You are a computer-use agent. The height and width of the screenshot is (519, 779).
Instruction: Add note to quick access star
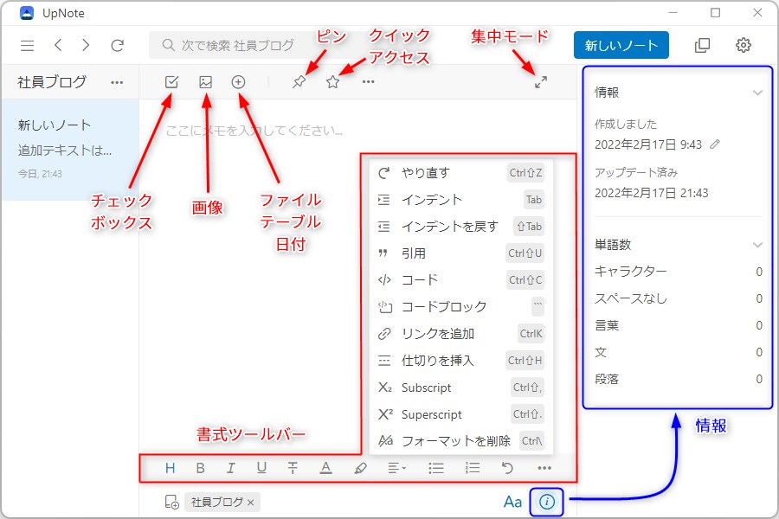coord(333,82)
